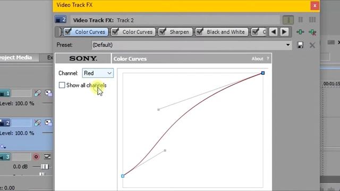Click the Sony logo in the plug-in panel
The image size is (340, 191).
pyautogui.click(x=83, y=58)
